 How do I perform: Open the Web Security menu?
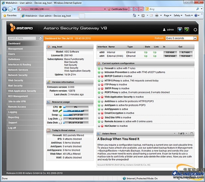[25, 80]
